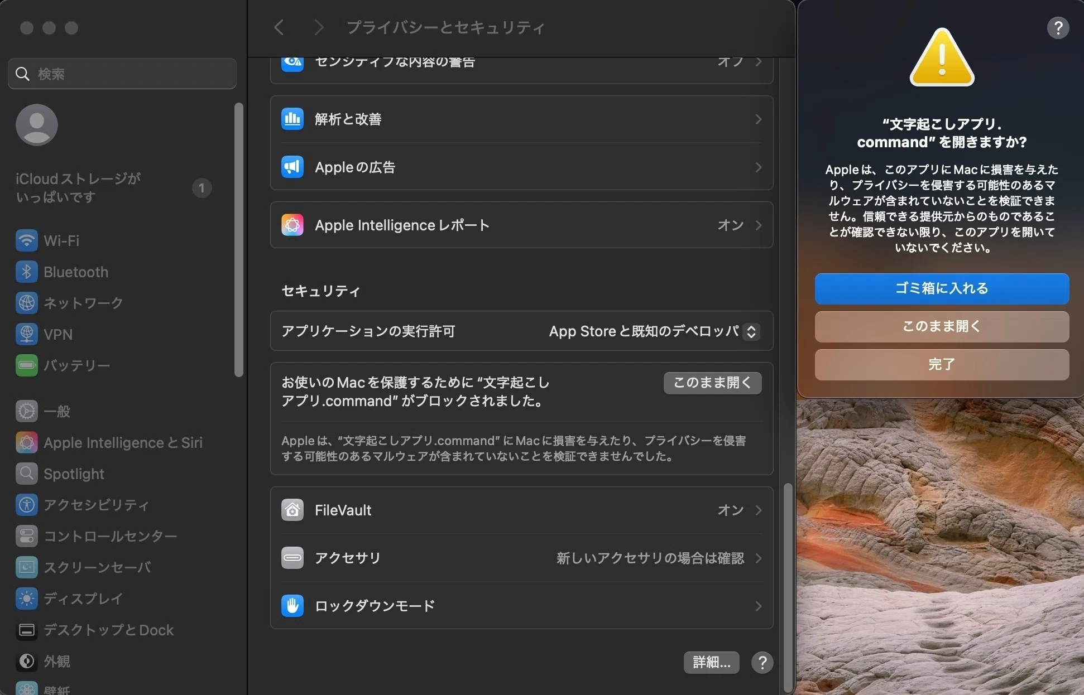
Task: Click the スクリーンセーバ icon
Action: [x=26, y=567]
